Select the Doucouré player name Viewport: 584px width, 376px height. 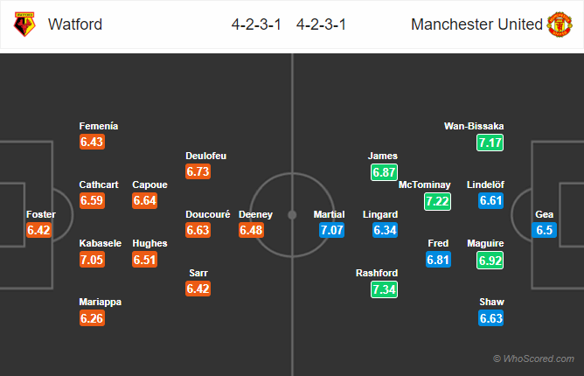208,214
